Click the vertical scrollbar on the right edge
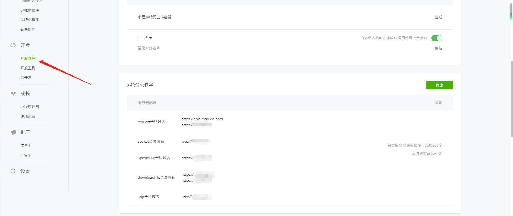This screenshot has height=216, width=513. pyautogui.click(x=511, y=99)
